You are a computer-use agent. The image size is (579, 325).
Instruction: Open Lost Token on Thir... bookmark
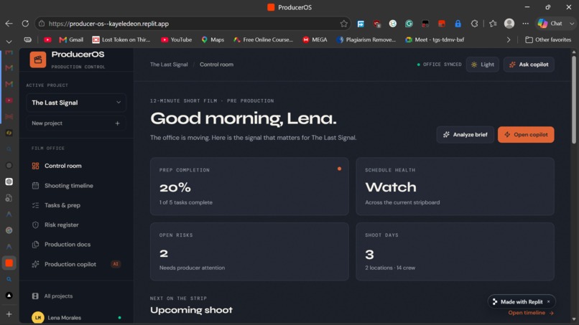point(121,39)
